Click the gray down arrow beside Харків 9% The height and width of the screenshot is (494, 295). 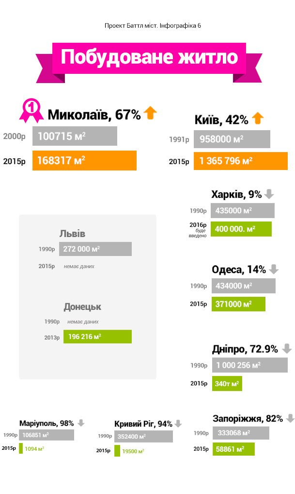(269, 194)
